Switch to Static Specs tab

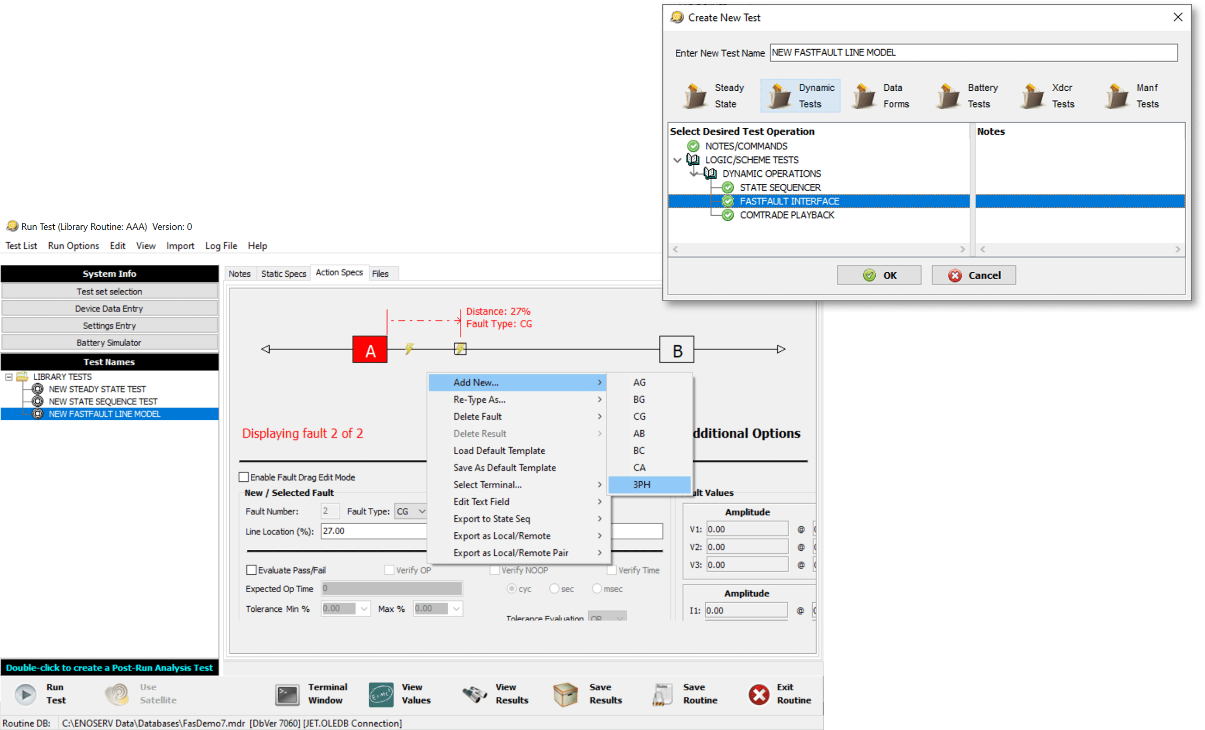click(283, 274)
